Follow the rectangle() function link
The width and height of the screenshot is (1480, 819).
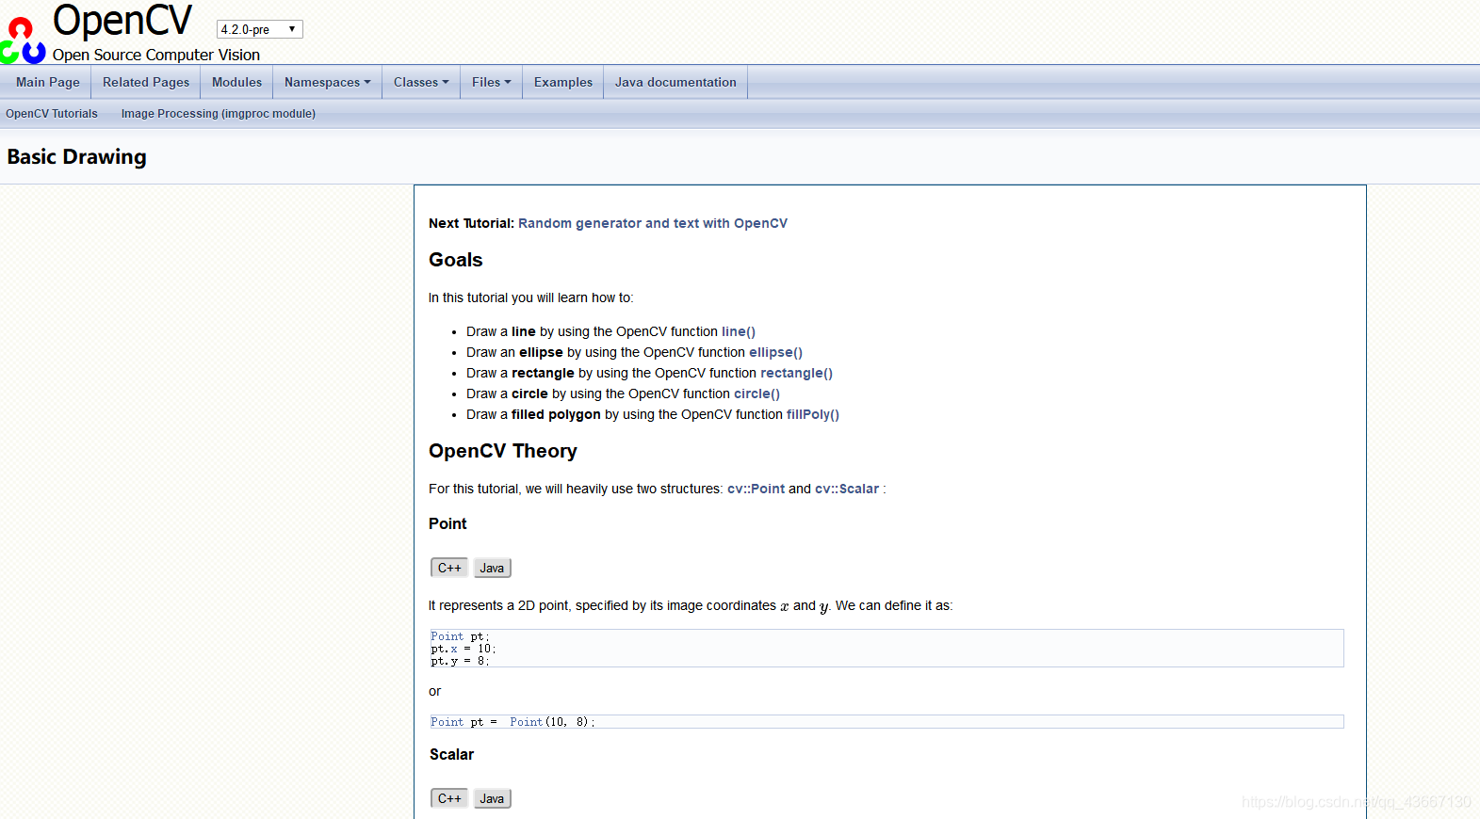click(796, 373)
